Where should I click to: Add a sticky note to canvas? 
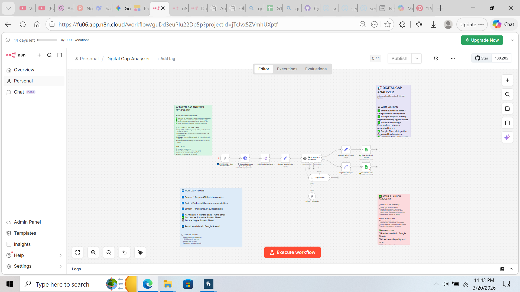click(x=507, y=109)
